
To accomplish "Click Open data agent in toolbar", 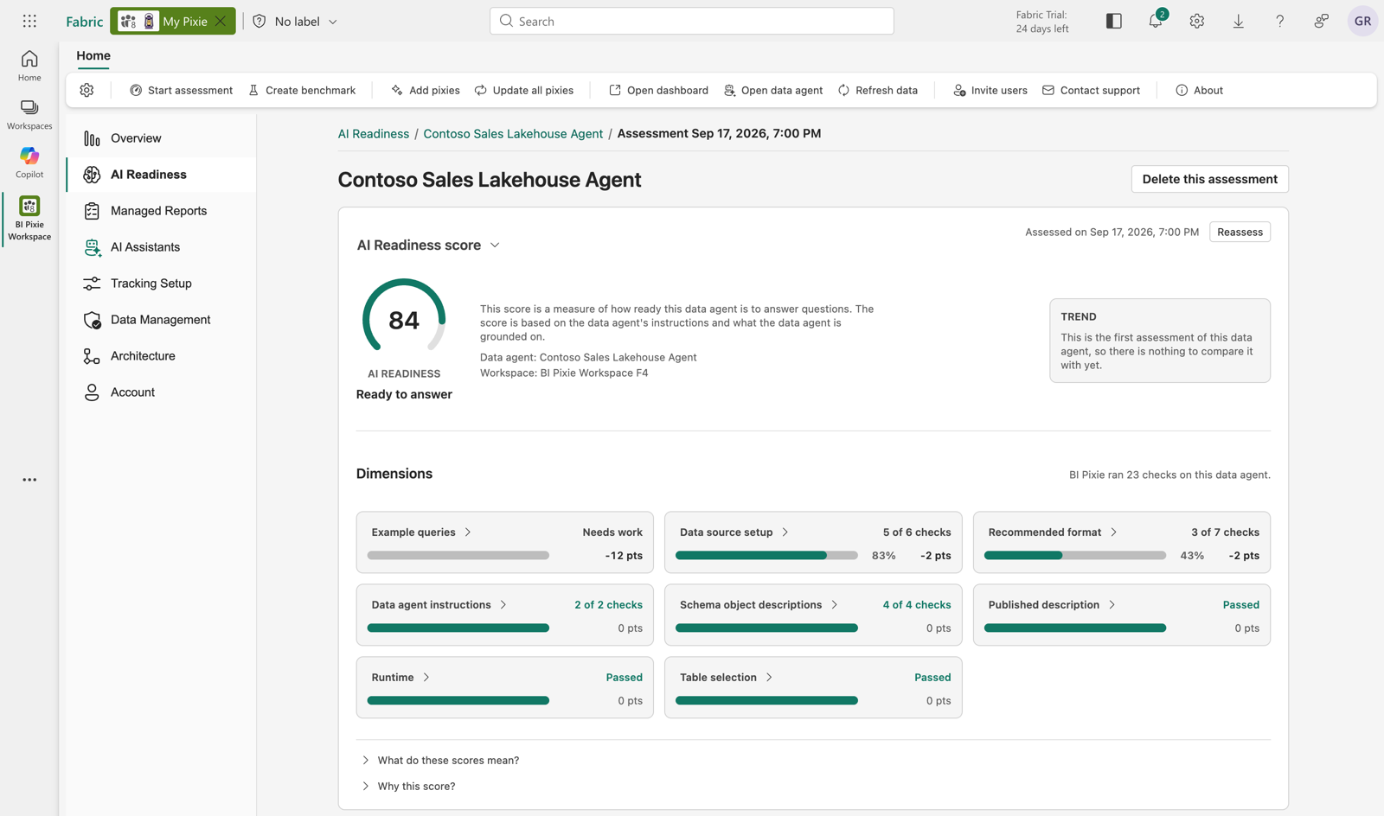I will click(773, 90).
